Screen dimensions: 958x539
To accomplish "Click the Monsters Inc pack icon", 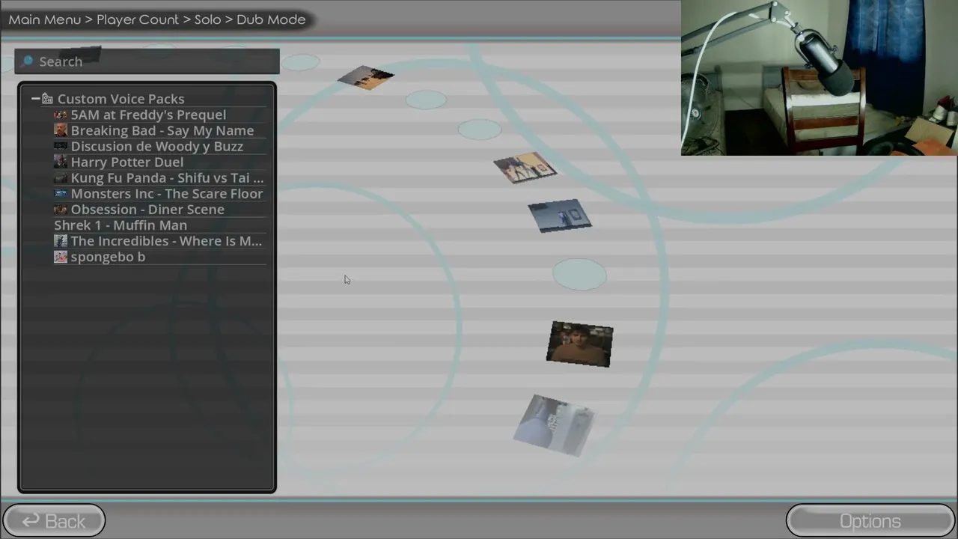I will click(61, 193).
